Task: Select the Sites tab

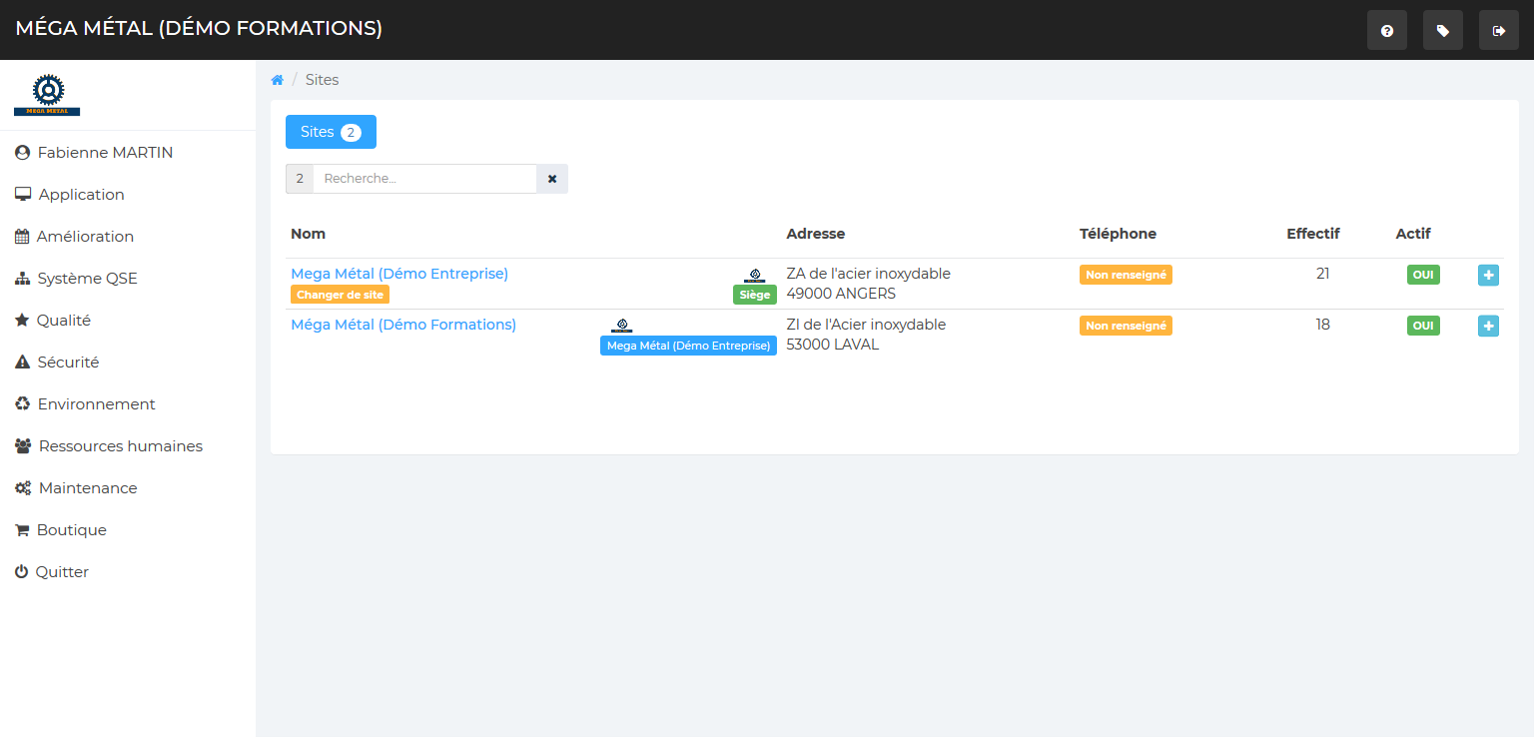Action: [331, 132]
